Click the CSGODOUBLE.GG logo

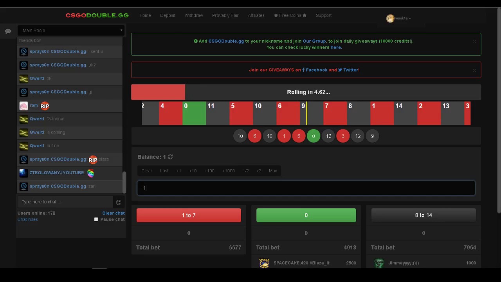point(97,15)
